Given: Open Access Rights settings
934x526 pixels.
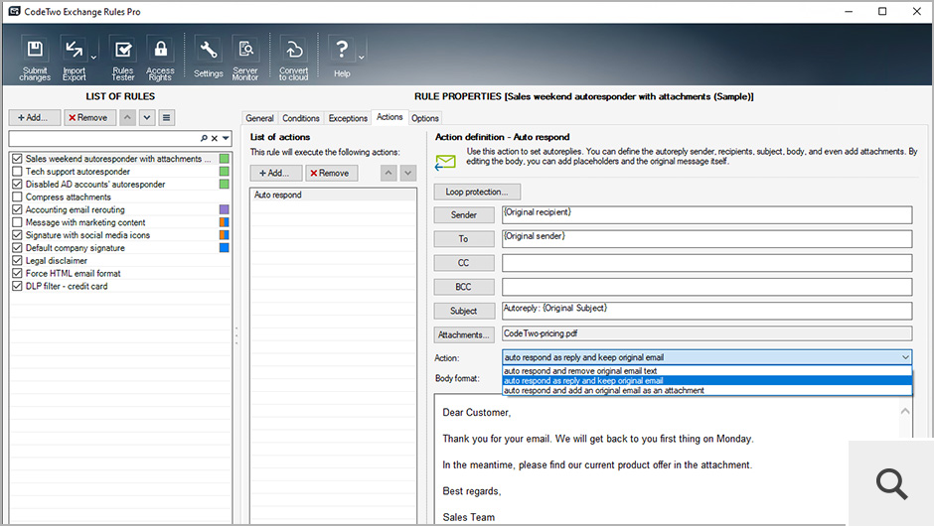Looking at the screenshot, I should pyautogui.click(x=160, y=59).
